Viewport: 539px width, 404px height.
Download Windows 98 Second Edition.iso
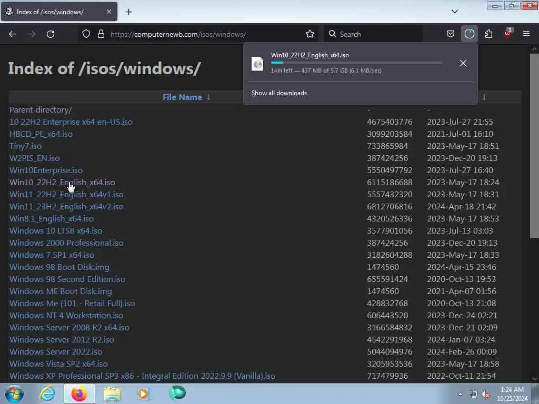pos(67,279)
